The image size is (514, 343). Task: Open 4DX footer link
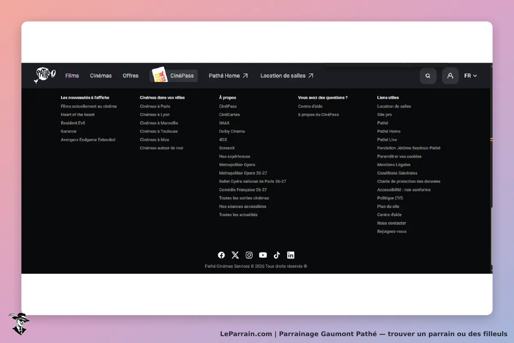[x=223, y=140]
